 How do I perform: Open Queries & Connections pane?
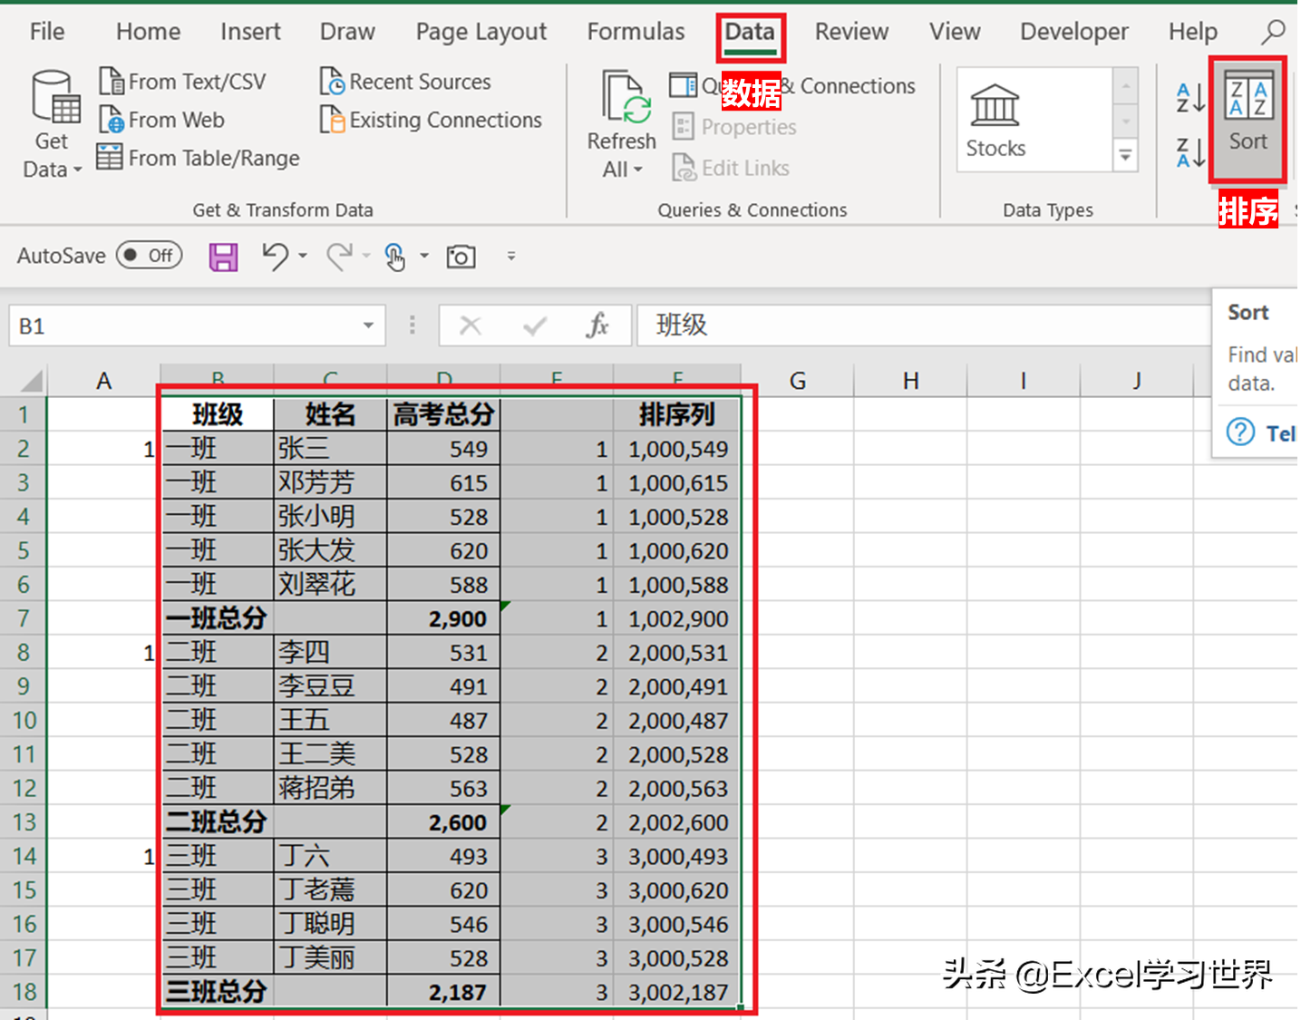point(792,86)
